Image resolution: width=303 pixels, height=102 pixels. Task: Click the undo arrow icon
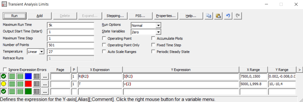click(x=228, y=16)
